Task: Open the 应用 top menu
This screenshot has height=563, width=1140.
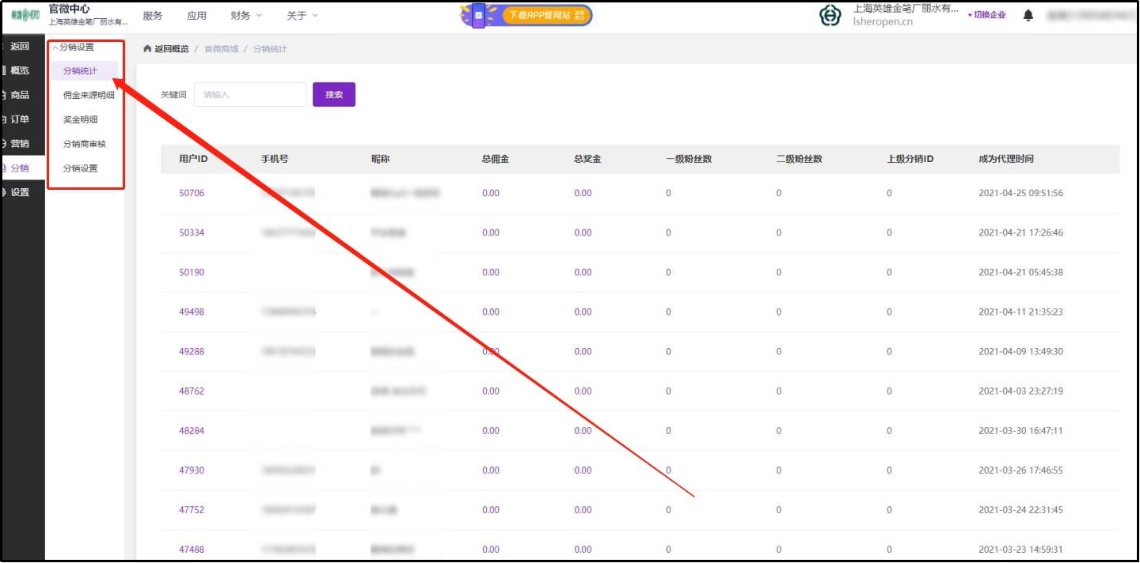Action: (x=196, y=16)
